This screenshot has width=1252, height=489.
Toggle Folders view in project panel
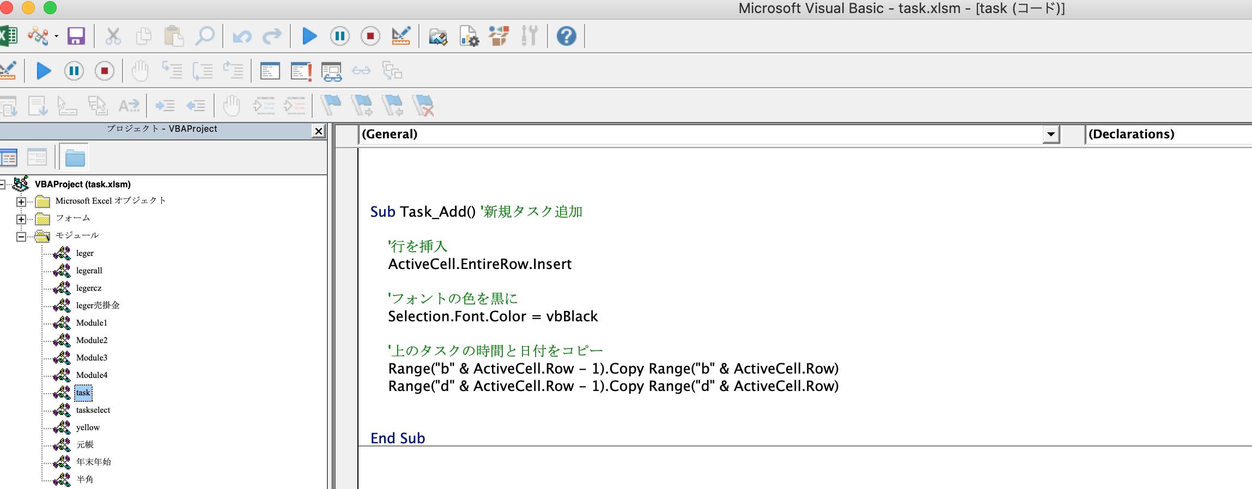click(x=74, y=158)
